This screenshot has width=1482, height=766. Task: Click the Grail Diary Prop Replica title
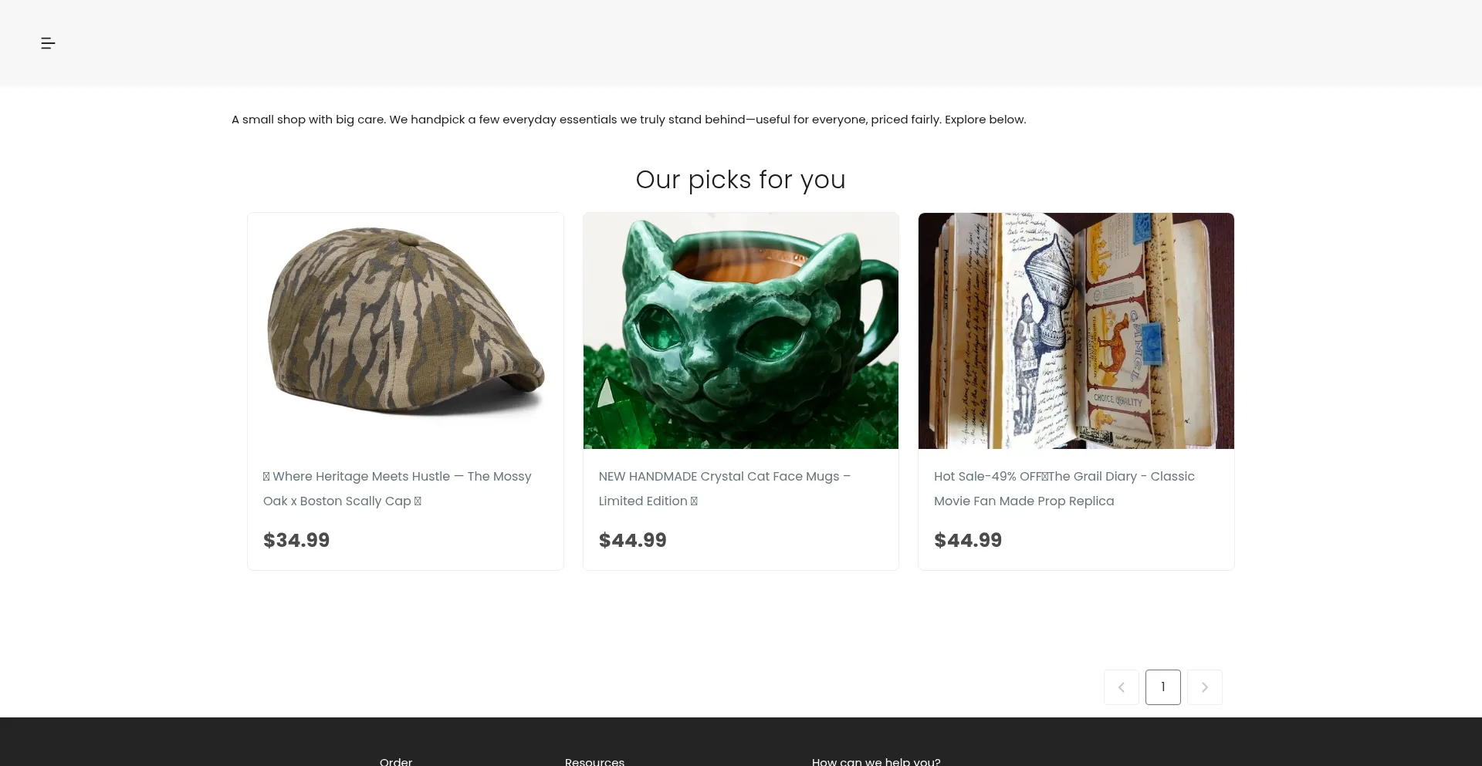point(1064,488)
